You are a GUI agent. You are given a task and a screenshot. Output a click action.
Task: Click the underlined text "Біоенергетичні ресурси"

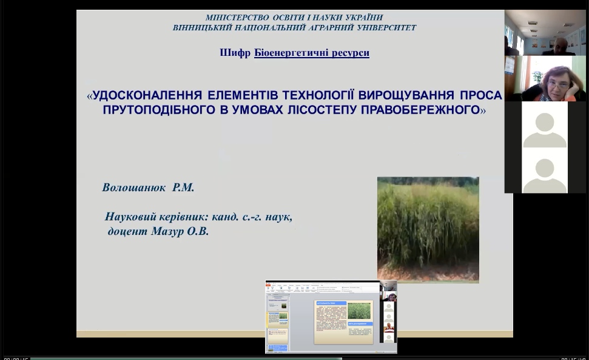click(312, 53)
